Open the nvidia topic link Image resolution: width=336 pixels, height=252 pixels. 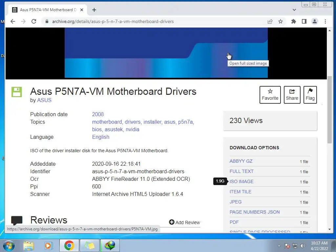click(133, 129)
